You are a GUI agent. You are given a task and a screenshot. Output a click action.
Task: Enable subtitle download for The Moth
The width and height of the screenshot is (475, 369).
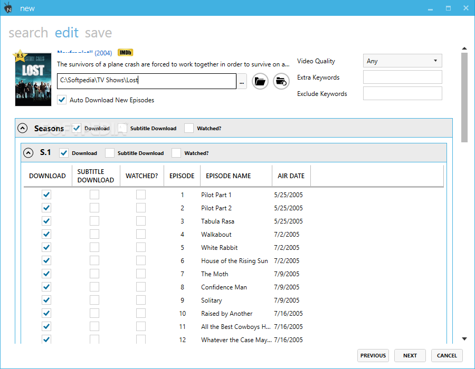[x=94, y=274]
